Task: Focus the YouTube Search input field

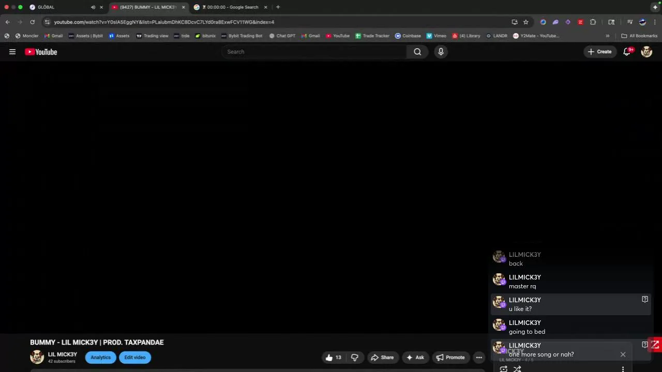Action: point(314,52)
